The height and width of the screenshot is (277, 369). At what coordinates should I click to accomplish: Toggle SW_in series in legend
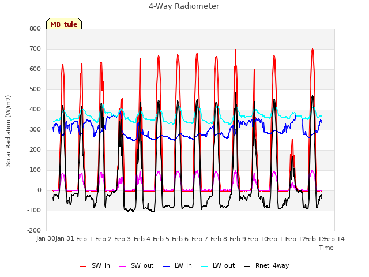click(x=95, y=265)
